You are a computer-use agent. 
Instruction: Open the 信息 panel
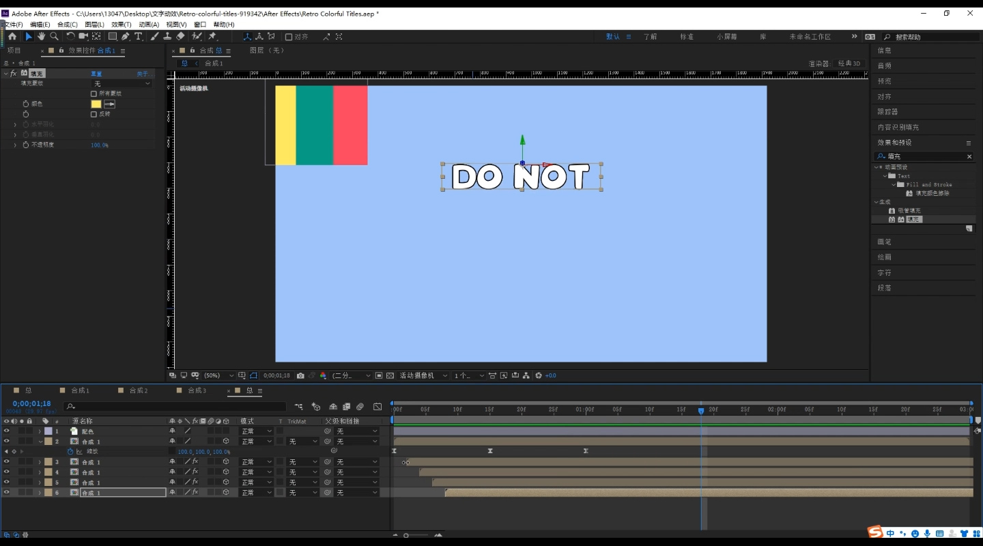[x=885, y=51]
